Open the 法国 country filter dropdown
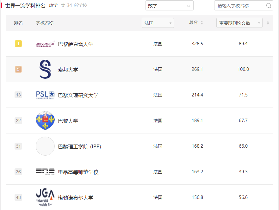The height and width of the screenshot is (210, 279). coord(158,23)
